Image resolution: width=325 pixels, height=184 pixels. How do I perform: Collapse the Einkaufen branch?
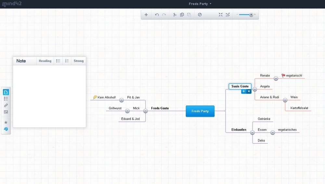click(x=252, y=133)
